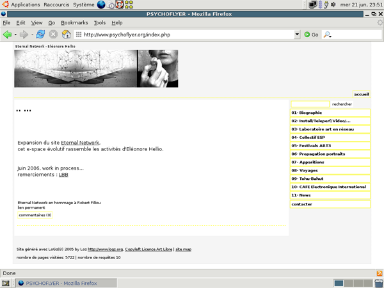This screenshot has height=288, width=384.
Task: Click the Show Desktop icon in bottom panel
Action: pyautogui.click(x=6, y=283)
